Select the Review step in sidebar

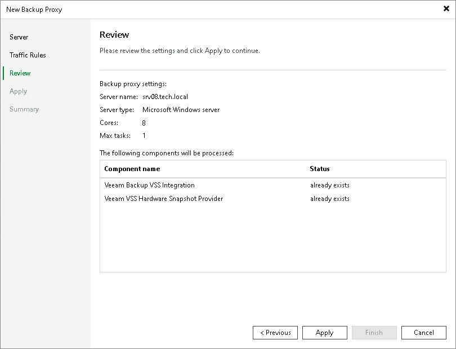tap(20, 73)
